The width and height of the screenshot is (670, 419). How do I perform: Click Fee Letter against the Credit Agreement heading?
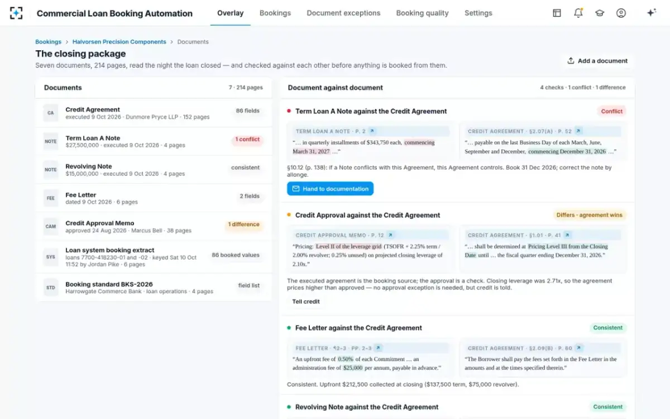pos(358,328)
